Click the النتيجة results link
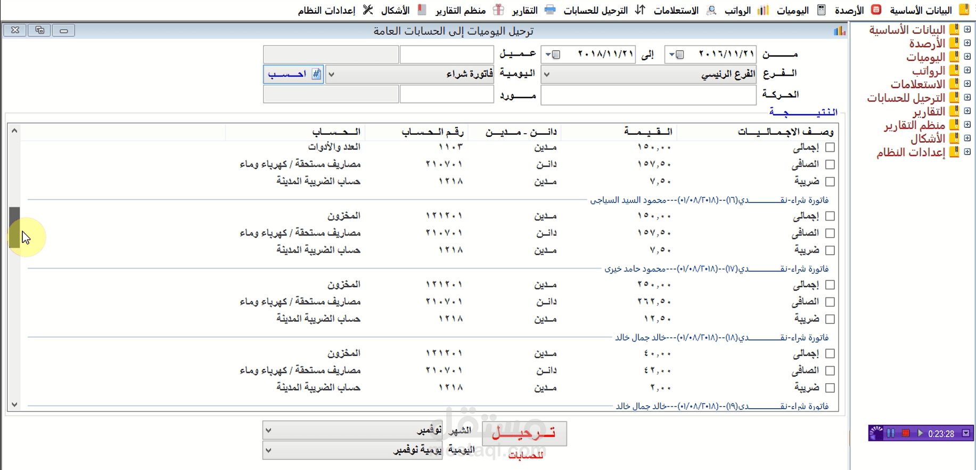The width and height of the screenshot is (976, 470). click(x=803, y=111)
